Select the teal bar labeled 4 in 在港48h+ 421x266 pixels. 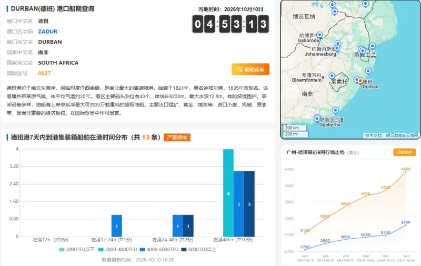click(x=228, y=193)
